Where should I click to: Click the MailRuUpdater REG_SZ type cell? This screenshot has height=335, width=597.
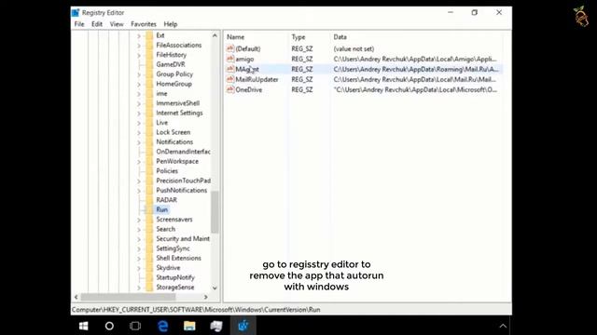(x=302, y=79)
